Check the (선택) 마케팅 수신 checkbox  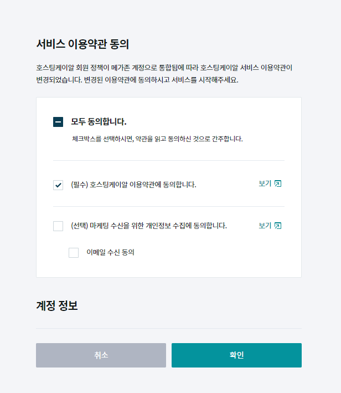coord(58,226)
